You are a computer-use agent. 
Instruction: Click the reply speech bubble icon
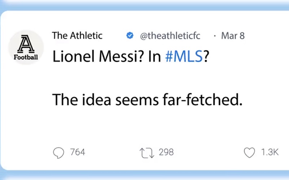tap(58, 153)
